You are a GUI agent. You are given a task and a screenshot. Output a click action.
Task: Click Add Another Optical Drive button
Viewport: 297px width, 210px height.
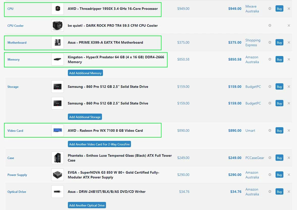click(87, 205)
